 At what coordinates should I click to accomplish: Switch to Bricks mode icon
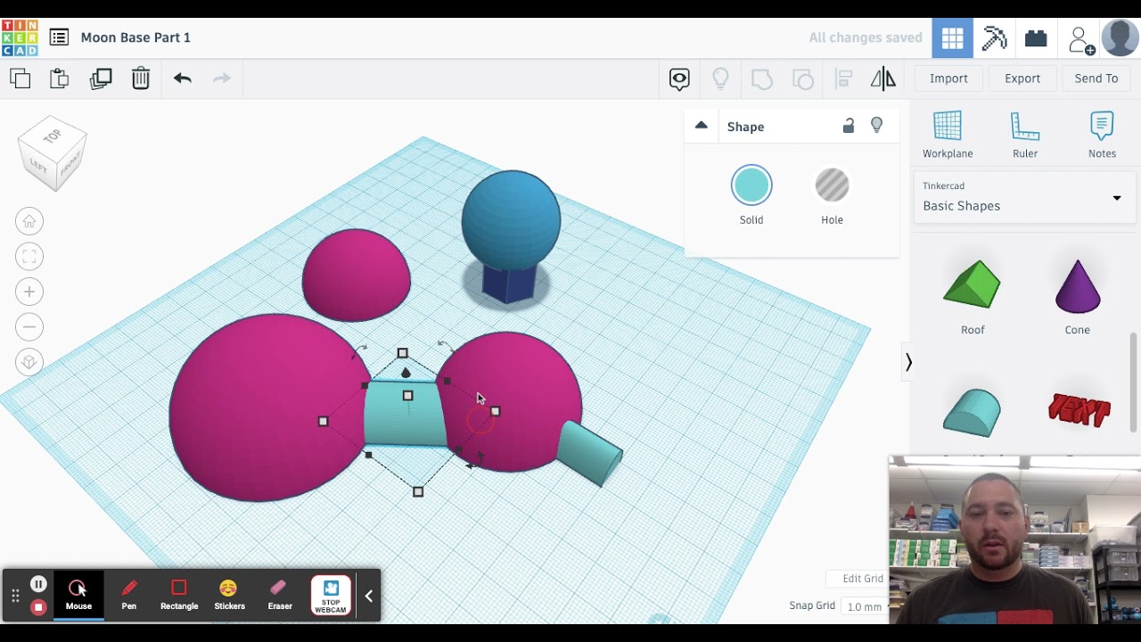coord(1036,38)
